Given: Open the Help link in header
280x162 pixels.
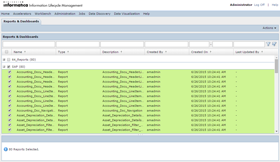Looking at the screenshot, I should [x=275, y=5].
